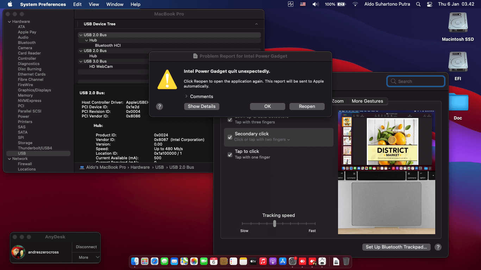Open Safari from the Dock

point(155,262)
